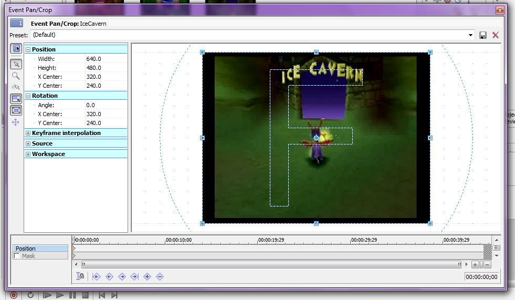This screenshot has height=300, width=515.
Task: Click the Height value 480.0
Action: (93, 68)
